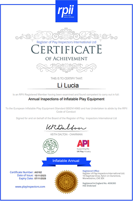133x201 pixels.
Task: Click the Inflatable Annual blue ribbon banner
Action: coord(66,162)
